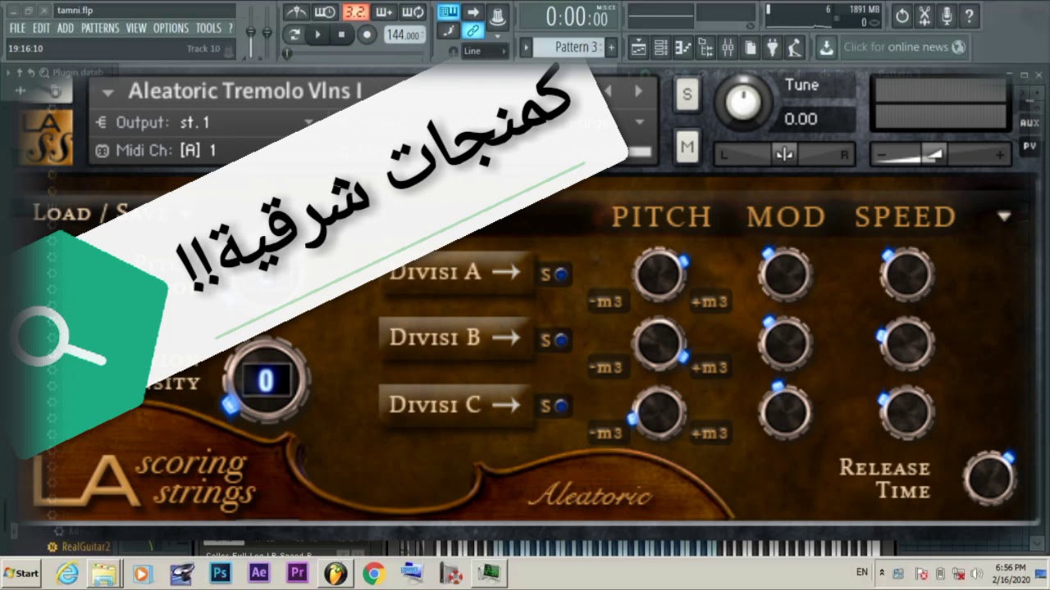Click the Tune knob
The image size is (1050, 590).
[x=743, y=103]
